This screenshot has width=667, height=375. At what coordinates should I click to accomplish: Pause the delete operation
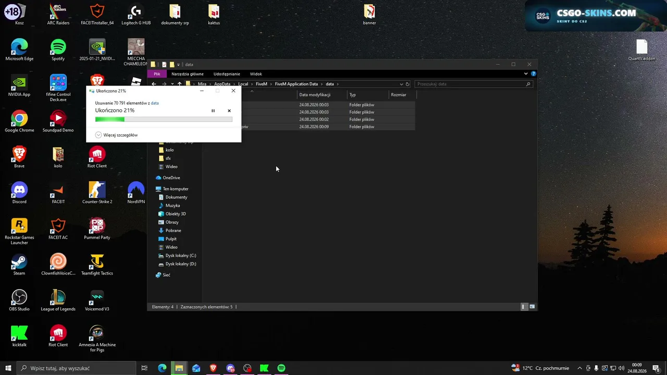pos(213,111)
